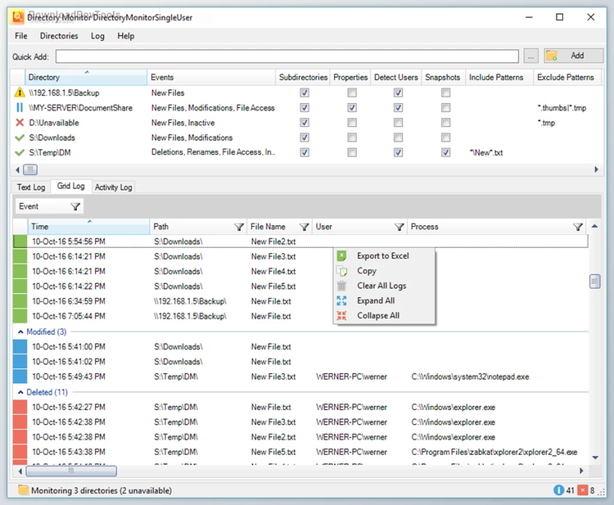The width and height of the screenshot is (614, 505).
Task: Select the notepad.exe New File3.txt log row
Action: coord(300,376)
